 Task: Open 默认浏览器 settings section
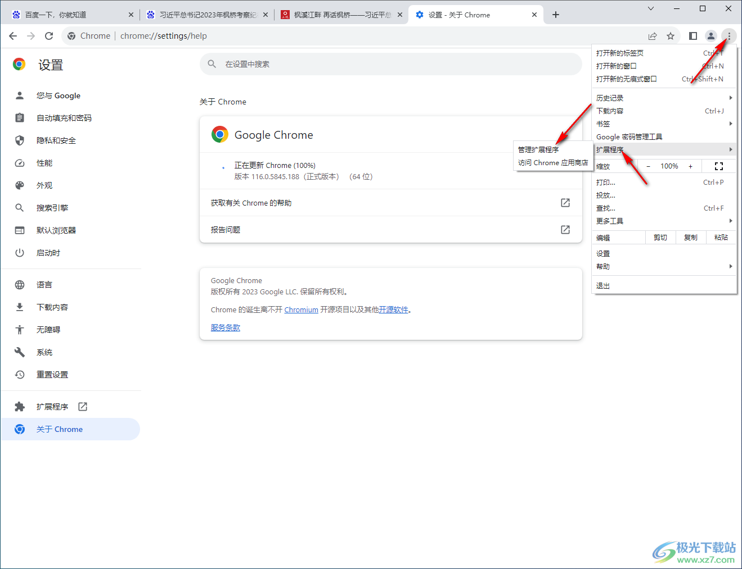tap(70, 230)
